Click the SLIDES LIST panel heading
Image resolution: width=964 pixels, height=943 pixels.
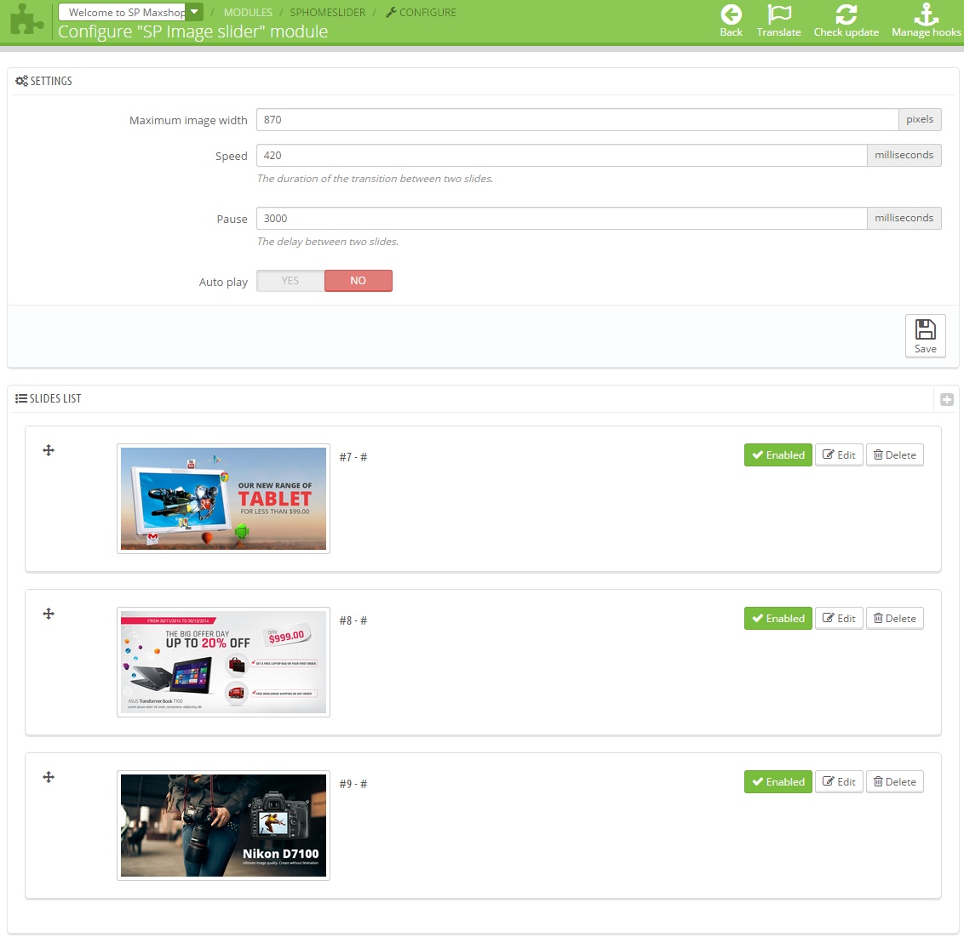coord(48,398)
